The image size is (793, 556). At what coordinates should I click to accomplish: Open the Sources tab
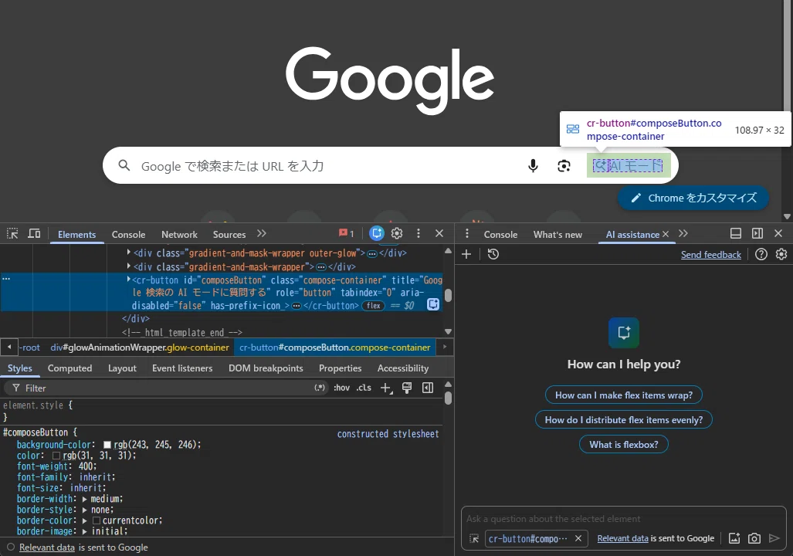tap(229, 234)
